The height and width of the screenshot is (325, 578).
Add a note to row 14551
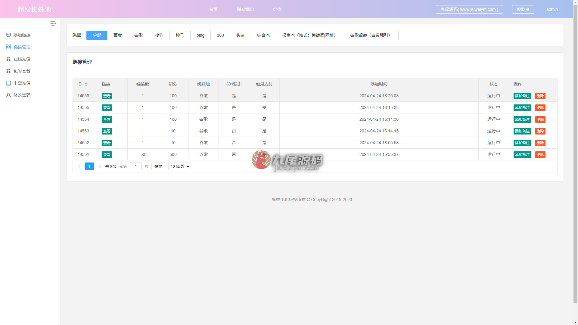click(x=522, y=155)
